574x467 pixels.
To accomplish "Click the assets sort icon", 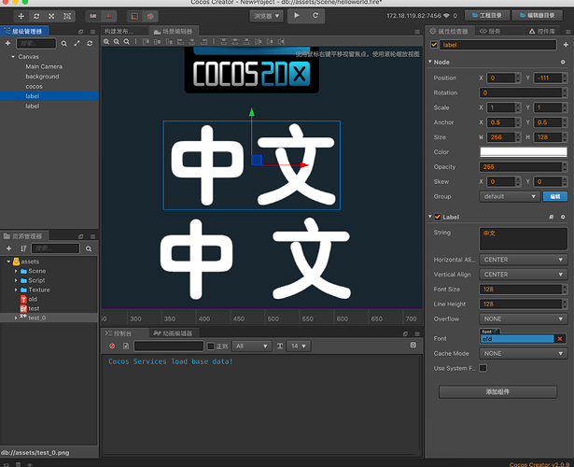I will coord(23,248).
